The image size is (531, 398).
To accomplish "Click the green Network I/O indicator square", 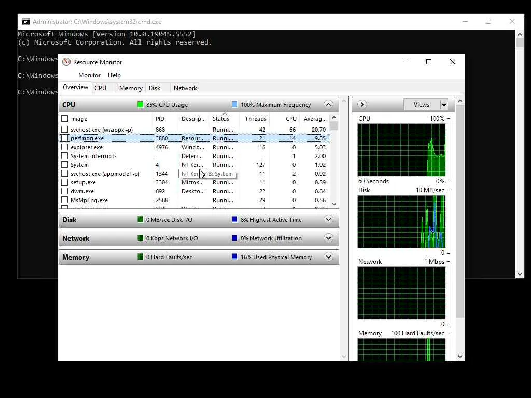I will pyautogui.click(x=140, y=238).
